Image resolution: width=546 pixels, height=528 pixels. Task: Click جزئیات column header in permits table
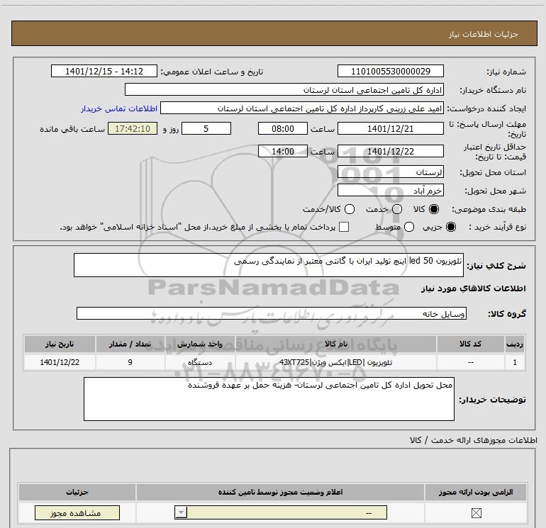coord(77,492)
